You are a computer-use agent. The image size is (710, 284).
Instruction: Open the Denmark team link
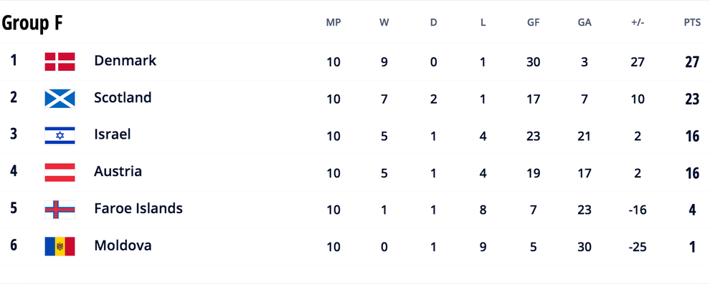(125, 61)
